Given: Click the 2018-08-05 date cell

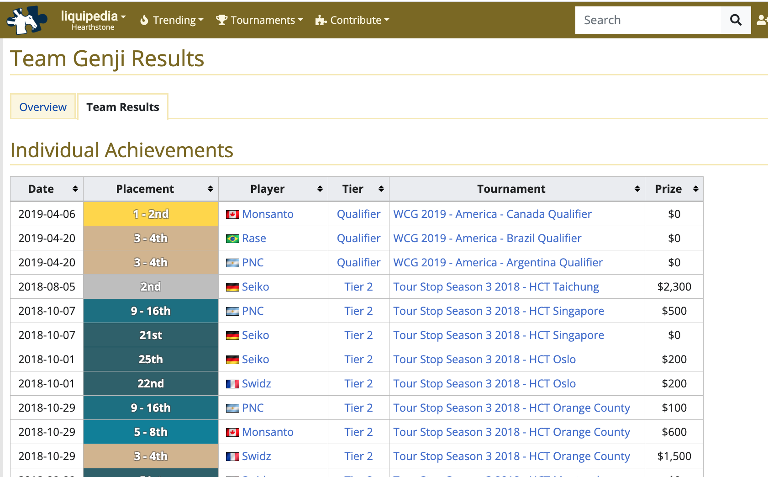Looking at the screenshot, I should (x=47, y=287).
